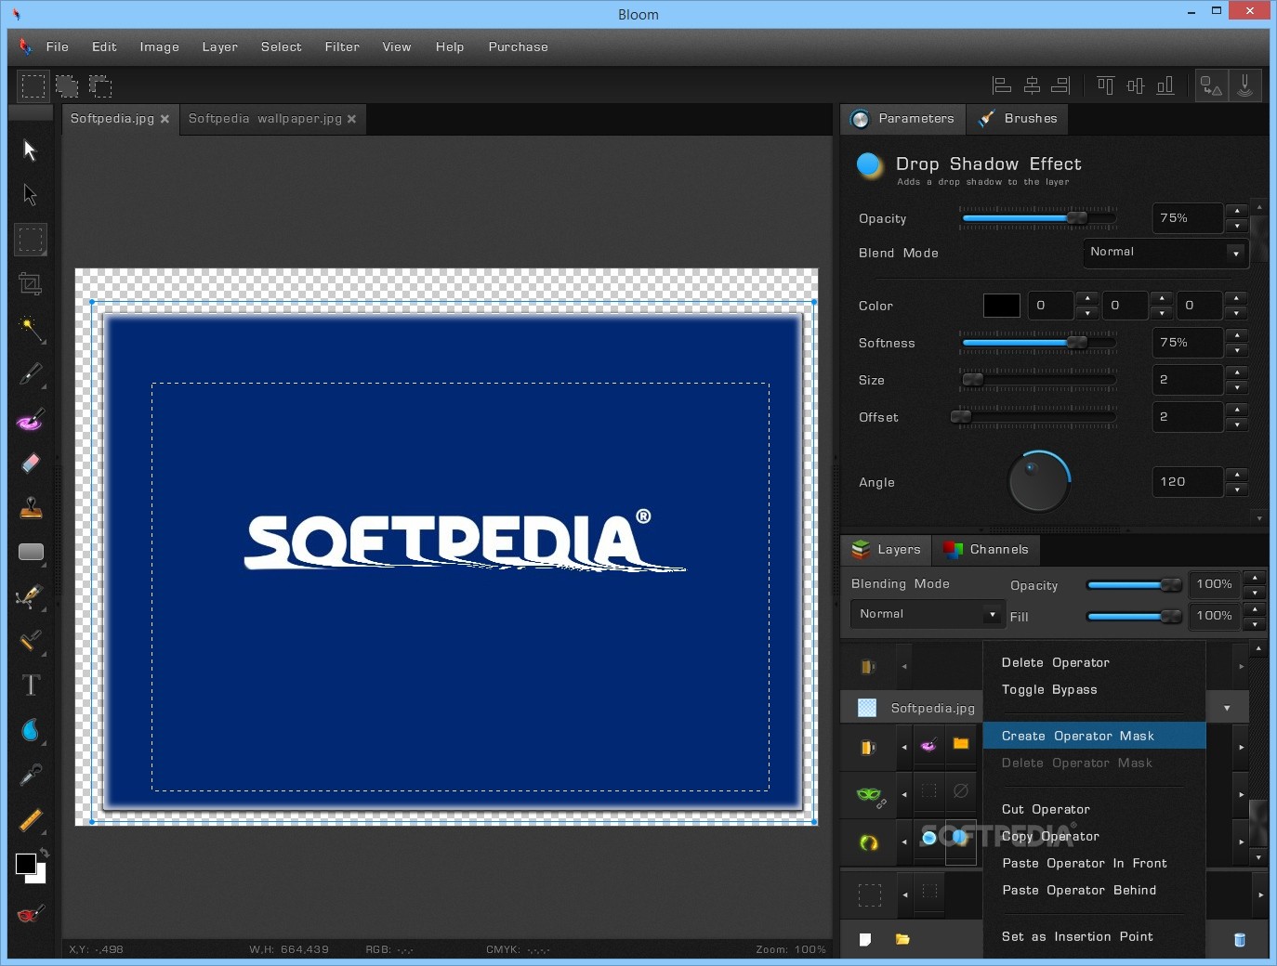Collapse the mask operator row arrow
This screenshot has width=1277, height=966.
coord(903,794)
